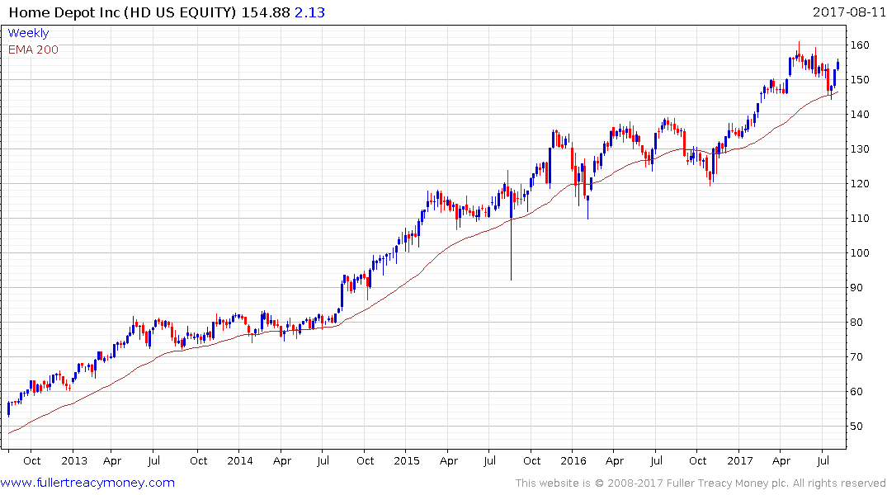The height and width of the screenshot is (495, 887).
Task: Click the 2016 year label on time axis
Action: pyautogui.click(x=573, y=460)
